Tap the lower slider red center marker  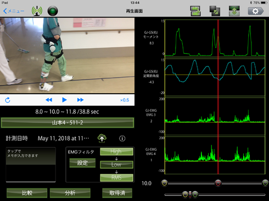click(x=190, y=194)
